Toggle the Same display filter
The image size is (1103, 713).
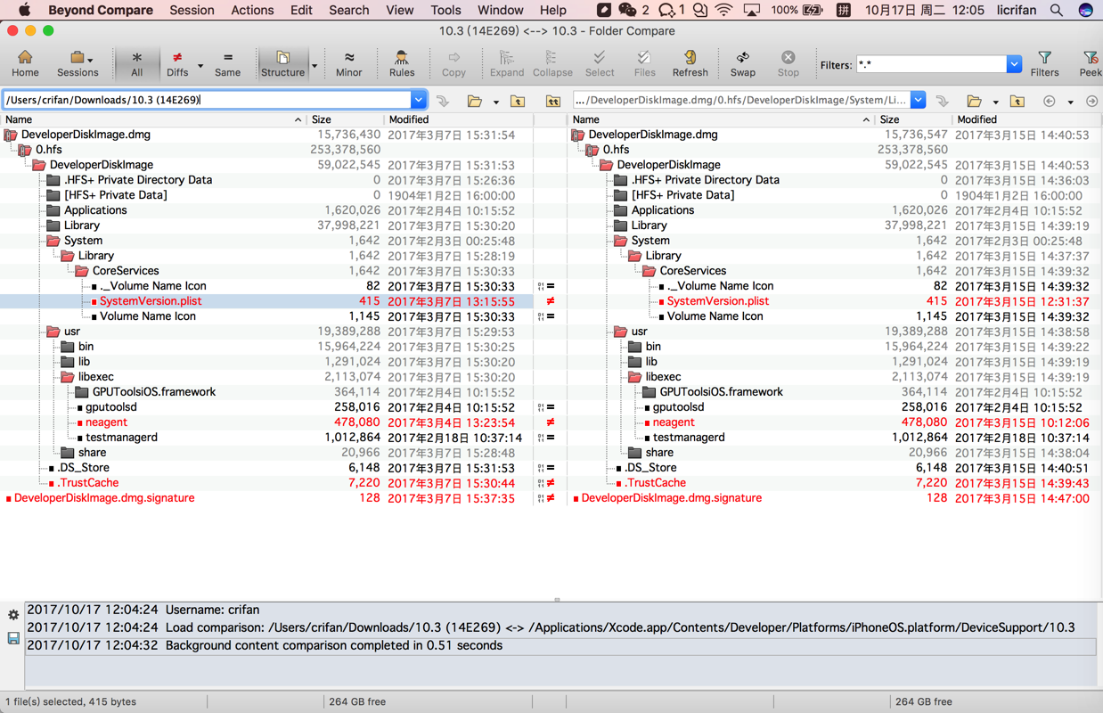click(x=227, y=63)
